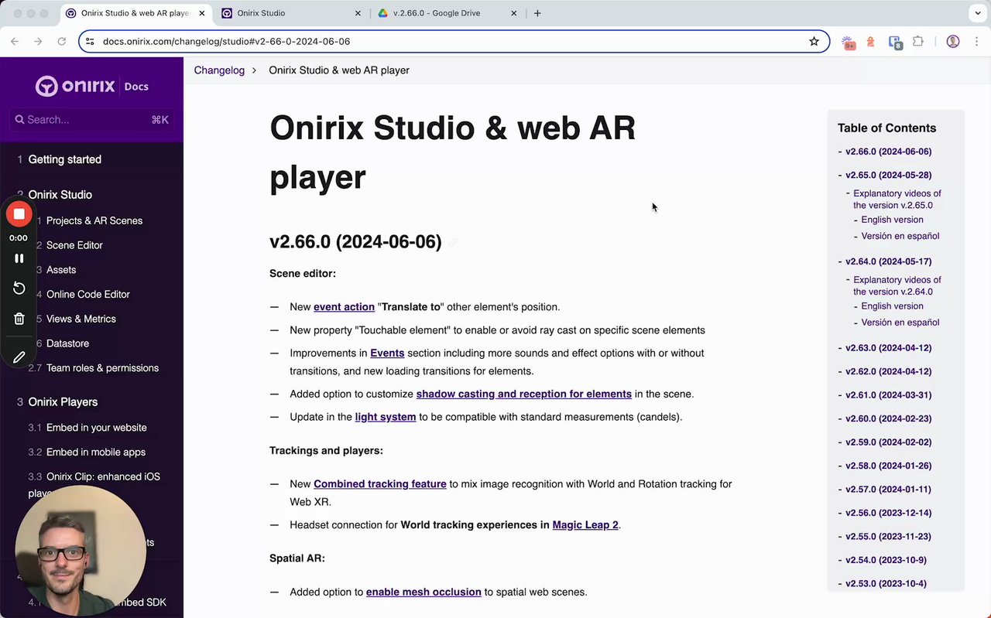
Task: Follow the event action link
Action: 344,307
